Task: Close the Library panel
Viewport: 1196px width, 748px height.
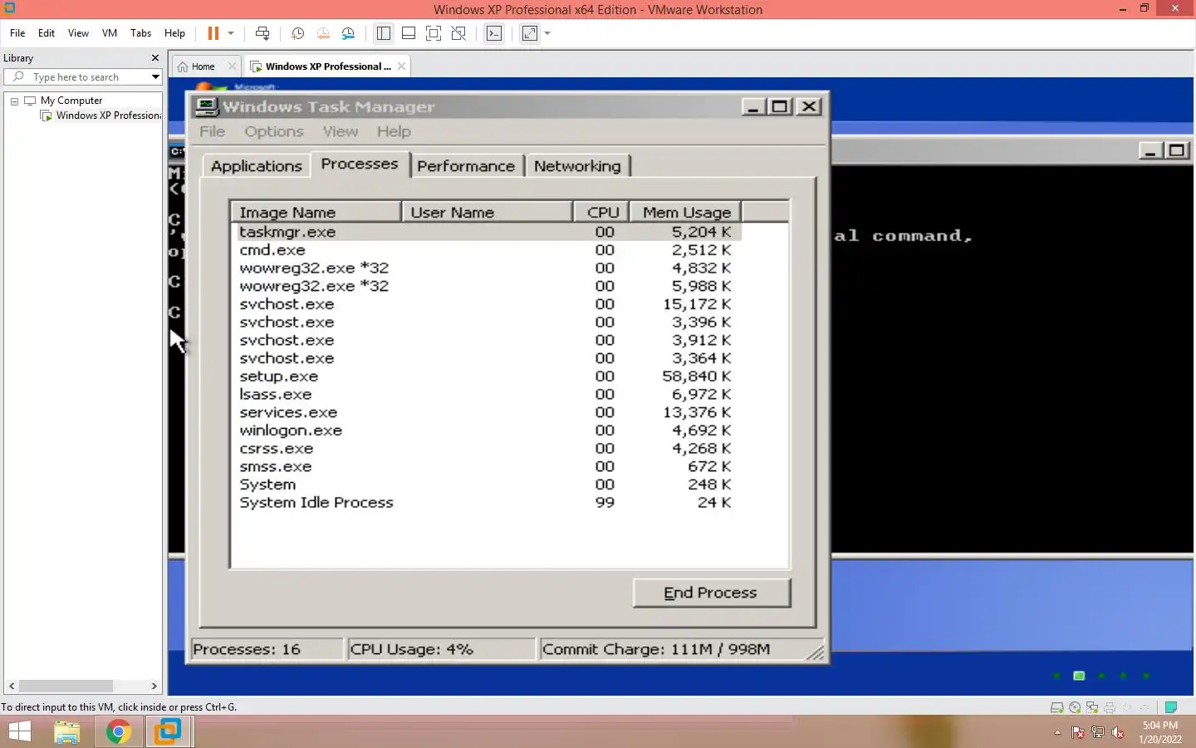Action: click(x=154, y=58)
